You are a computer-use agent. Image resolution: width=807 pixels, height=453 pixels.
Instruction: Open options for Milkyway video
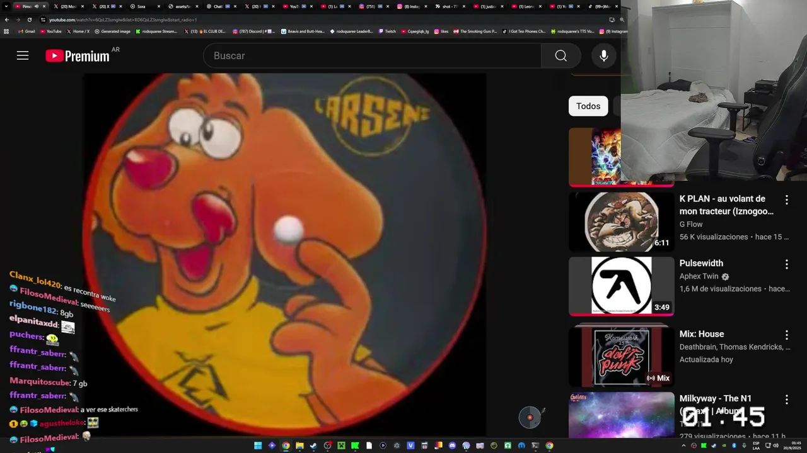point(786,400)
